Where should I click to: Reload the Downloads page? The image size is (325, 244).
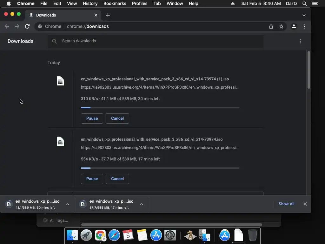[27, 26]
